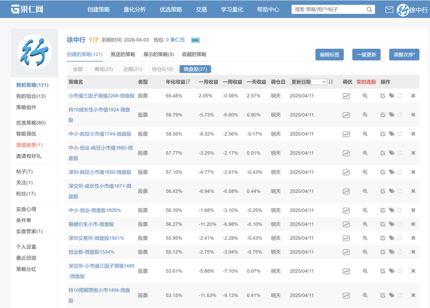Edit the 中小-创业-疯狂小市值1685 strategy
This screenshot has height=308, width=430.
tap(383, 153)
